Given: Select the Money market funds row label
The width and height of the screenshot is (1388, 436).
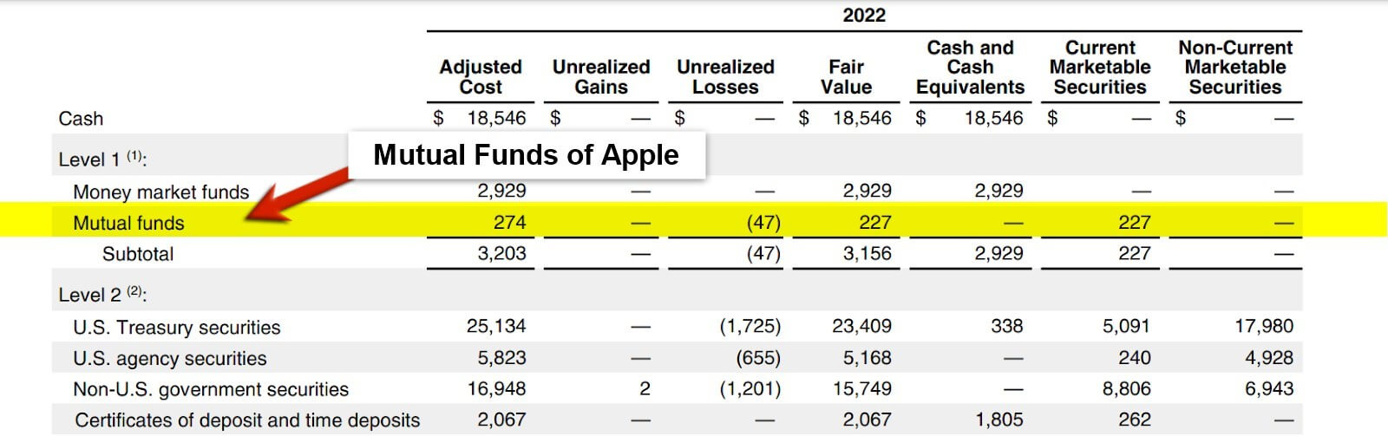Looking at the screenshot, I should coord(160,192).
